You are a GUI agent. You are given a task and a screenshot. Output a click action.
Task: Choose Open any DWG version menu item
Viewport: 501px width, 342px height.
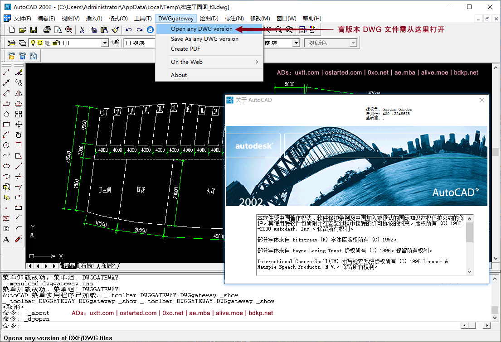click(209, 29)
